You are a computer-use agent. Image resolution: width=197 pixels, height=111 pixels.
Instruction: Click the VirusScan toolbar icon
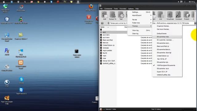click(170, 15)
